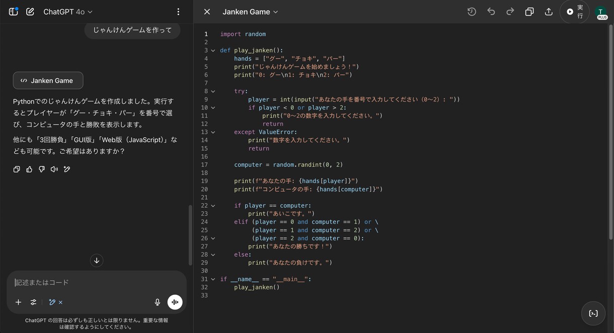Click the hands list definition line
This screenshot has width=614, height=333.
click(289, 59)
